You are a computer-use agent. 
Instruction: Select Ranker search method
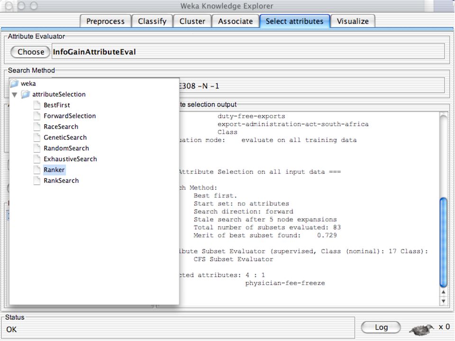[54, 170]
